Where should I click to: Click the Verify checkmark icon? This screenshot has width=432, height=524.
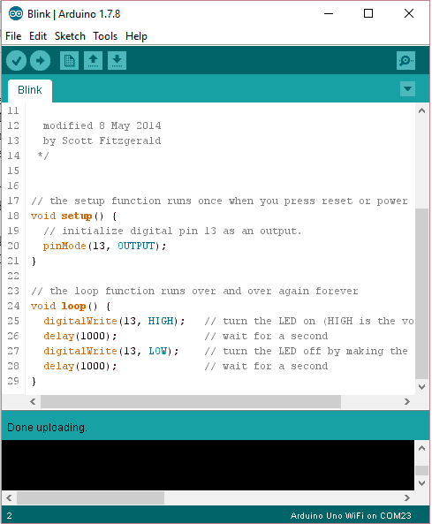tap(16, 61)
